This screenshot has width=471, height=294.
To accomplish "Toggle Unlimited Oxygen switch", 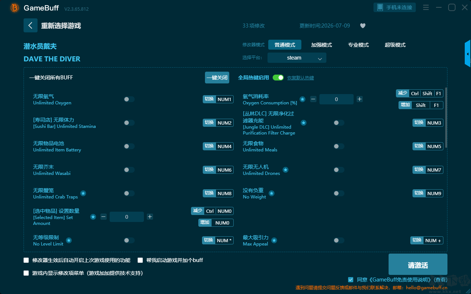I will tap(129, 99).
